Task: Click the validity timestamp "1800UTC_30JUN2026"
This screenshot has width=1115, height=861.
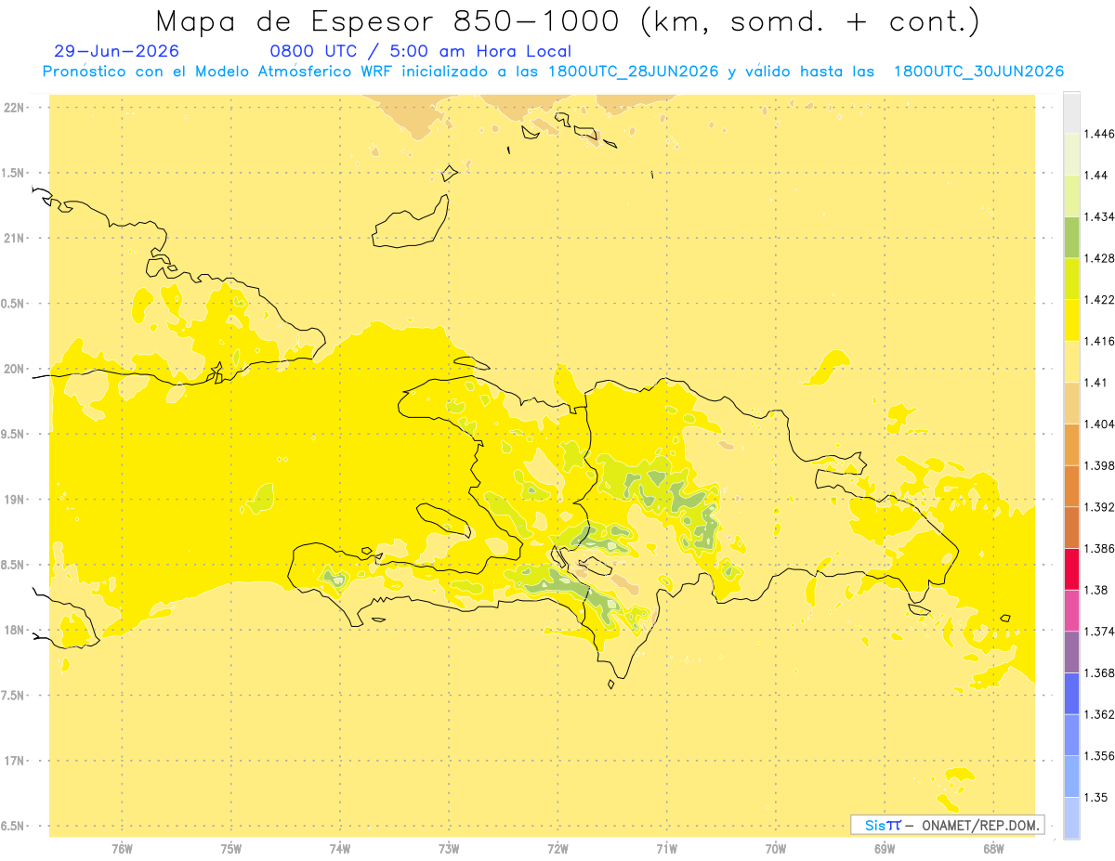Action: (x=978, y=72)
